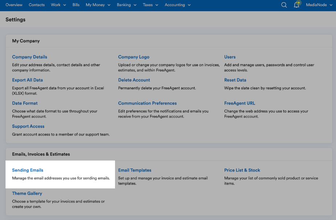Click 'Manage your list of commonly sold' text

tap(271, 181)
